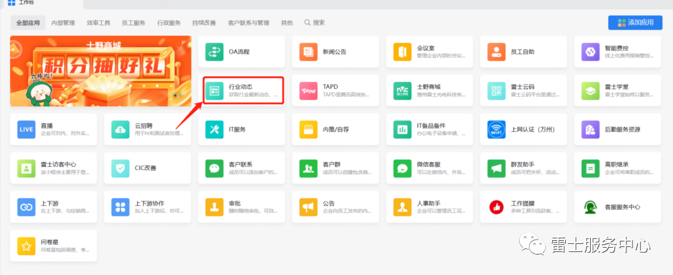The height and width of the screenshot is (275, 673).
Task: Click the 会议室 card description text
Action: (441, 56)
